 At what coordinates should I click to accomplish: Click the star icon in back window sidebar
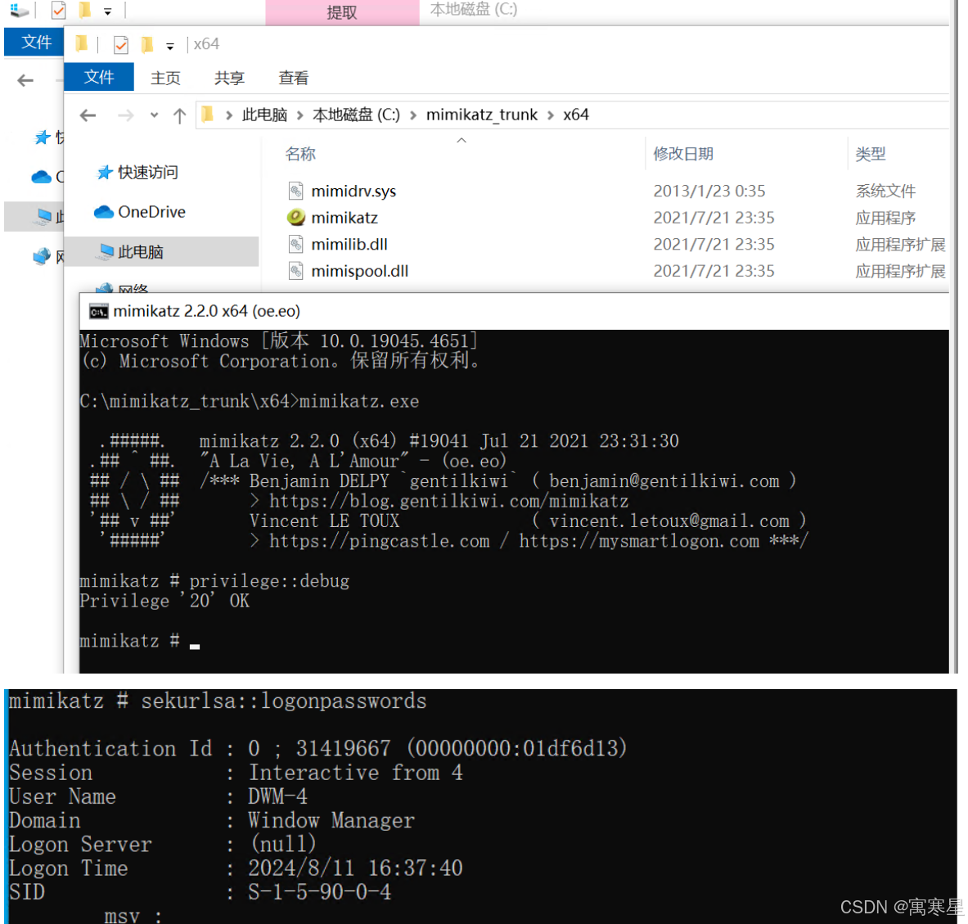(x=42, y=137)
